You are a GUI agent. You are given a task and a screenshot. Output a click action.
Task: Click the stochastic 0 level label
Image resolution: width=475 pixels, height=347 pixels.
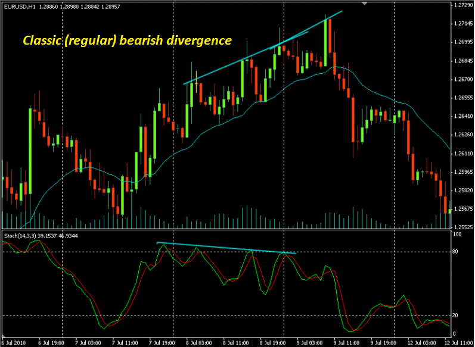point(455,334)
